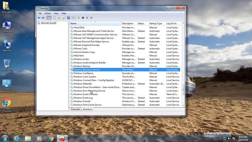Select Windows Driver Foundation - User-mode Driver row
Image resolution: width=252 pixels, height=142 pixels.
125,87
